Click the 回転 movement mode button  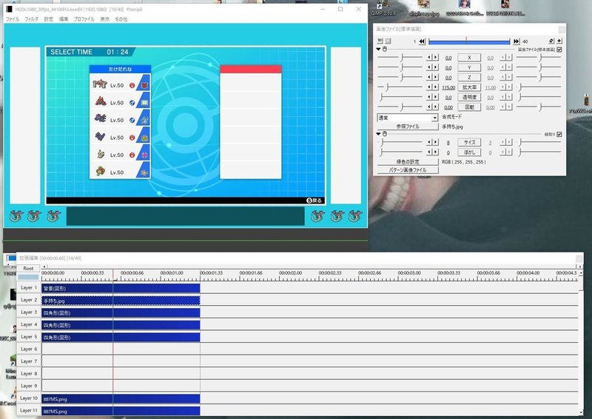point(469,107)
